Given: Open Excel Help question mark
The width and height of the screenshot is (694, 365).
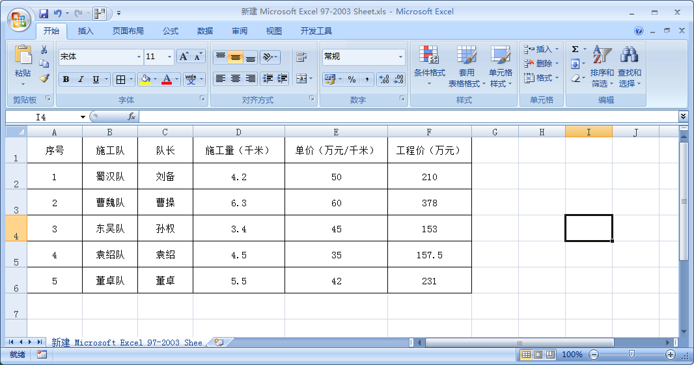Looking at the screenshot, I should pos(638,31).
